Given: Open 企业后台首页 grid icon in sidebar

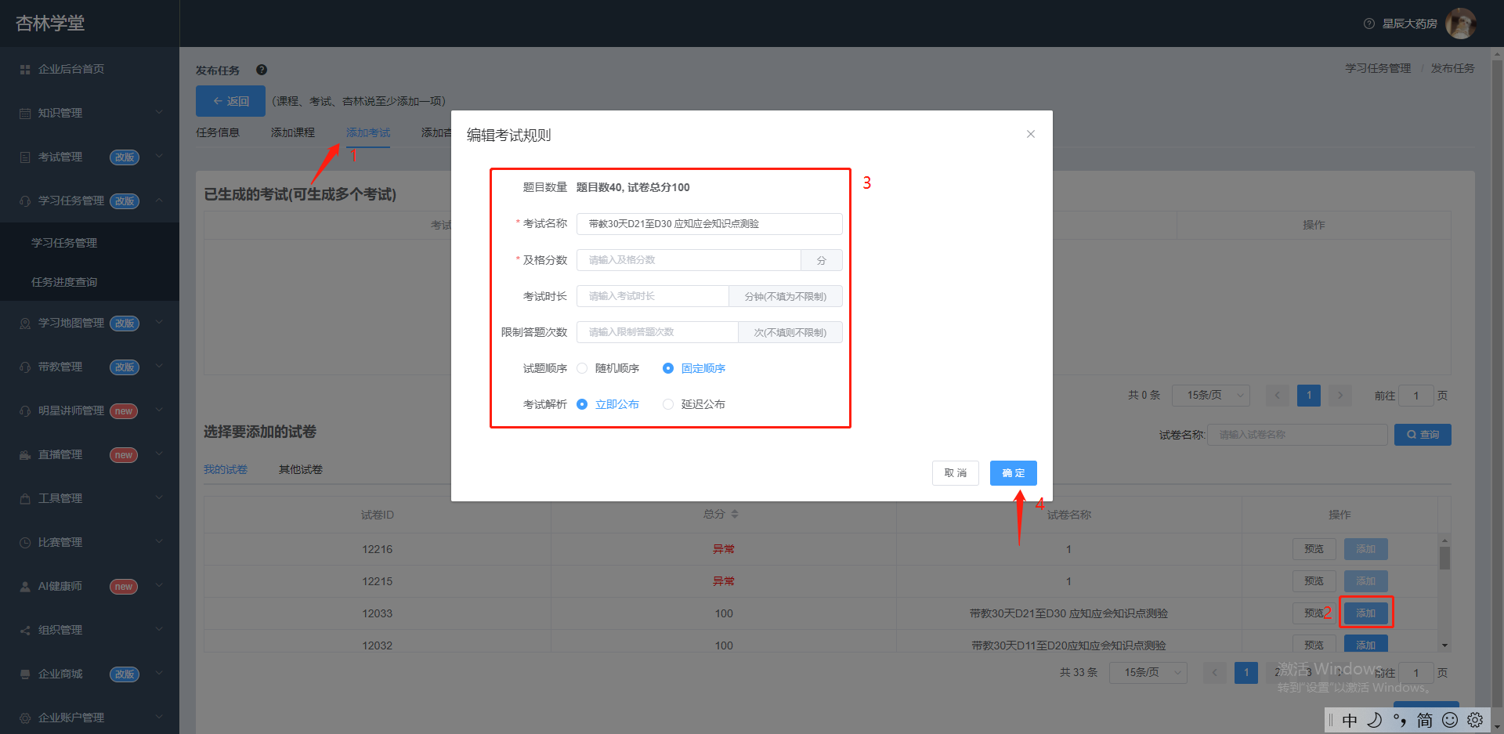Looking at the screenshot, I should [x=25, y=70].
